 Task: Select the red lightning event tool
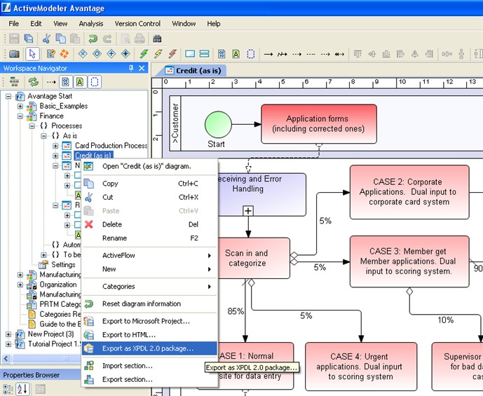[x=172, y=54]
